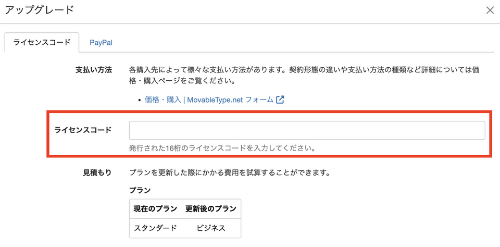Screen dimensions: 500x247
Task: Select the ビジネス plan cell
Action: coord(211,228)
